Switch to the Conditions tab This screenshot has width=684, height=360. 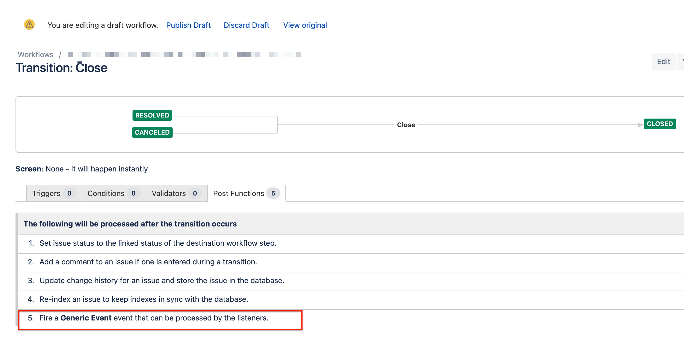pyautogui.click(x=106, y=193)
